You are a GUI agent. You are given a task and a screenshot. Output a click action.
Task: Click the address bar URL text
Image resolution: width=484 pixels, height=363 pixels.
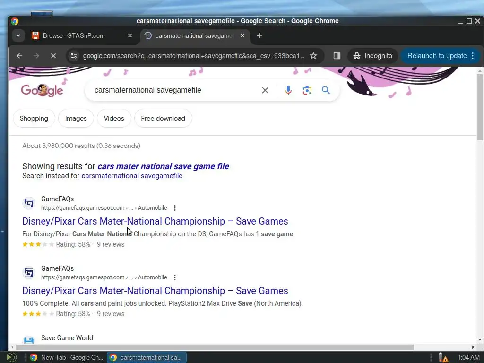pyautogui.click(x=193, y=56)
